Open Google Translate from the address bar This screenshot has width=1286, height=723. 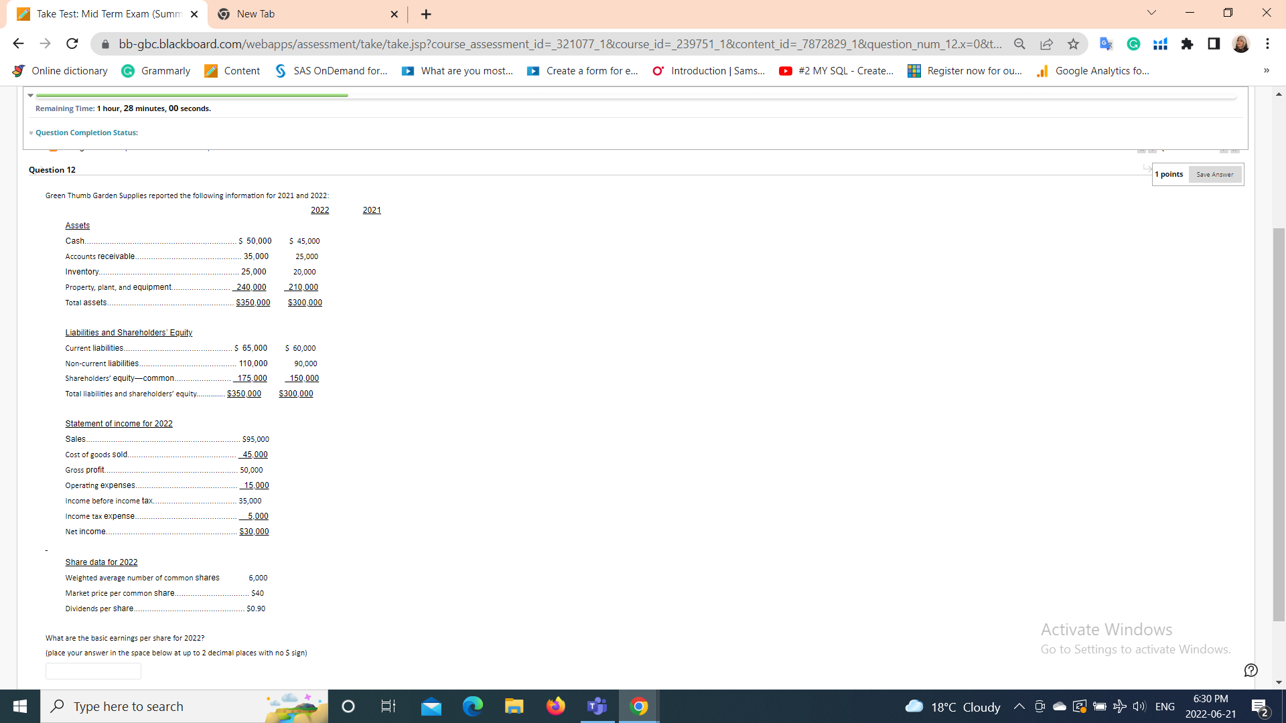coord(1105,44)
